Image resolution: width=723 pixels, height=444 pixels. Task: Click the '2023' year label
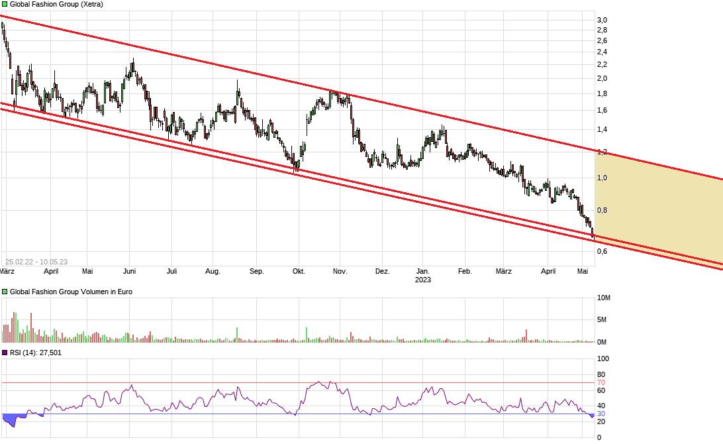coord(423,280)
